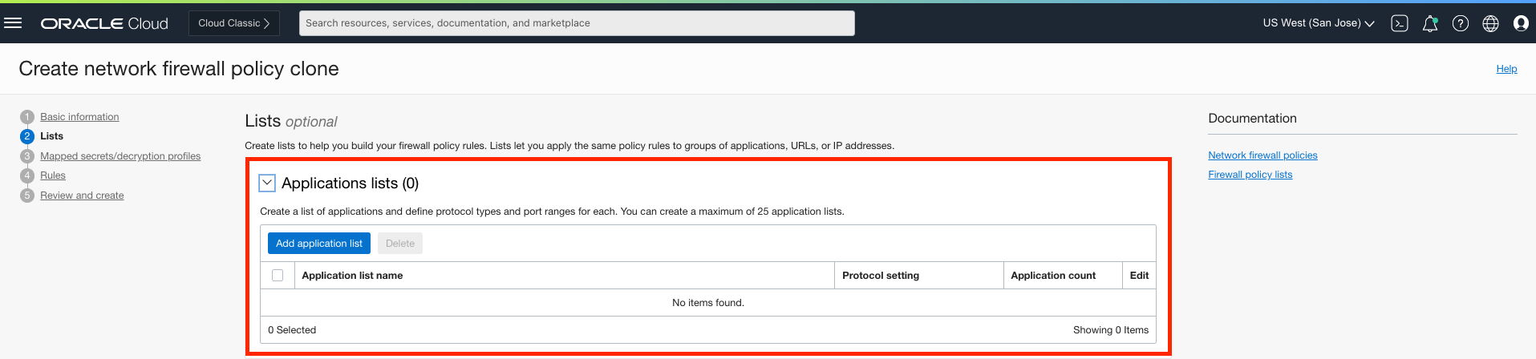This screenshot has height=359, width=1536.
Task: Open the US West (San Jose) region dropdown
Action: (1319, 23)
